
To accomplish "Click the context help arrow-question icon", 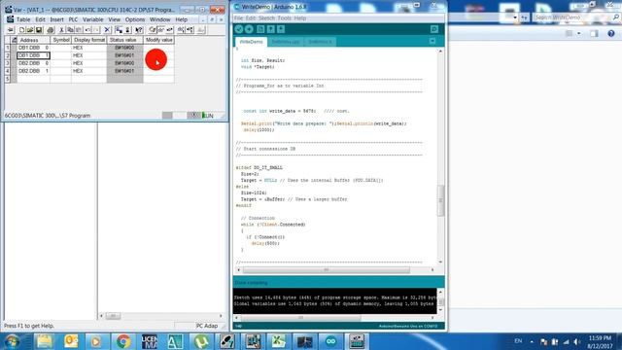I will pyautogui.click(x=139, y=30).
